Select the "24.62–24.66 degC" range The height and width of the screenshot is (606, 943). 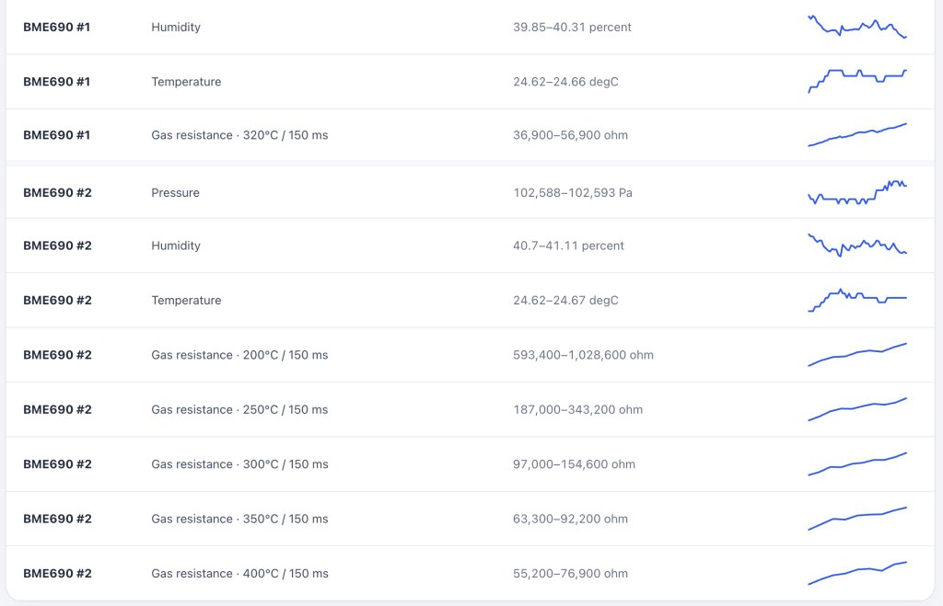[565, 82]
